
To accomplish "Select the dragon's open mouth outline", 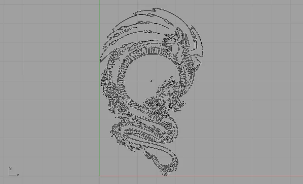I will click(x=160, y=115).
